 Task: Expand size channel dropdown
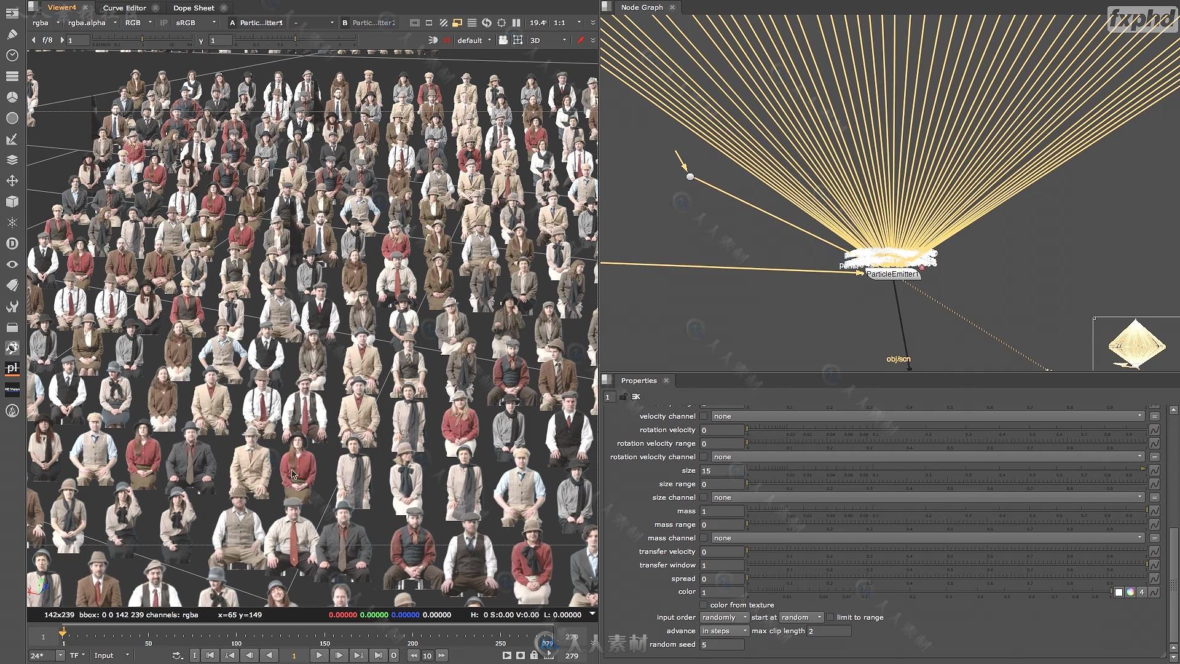pyautogui.click(x=1139, y=497)
